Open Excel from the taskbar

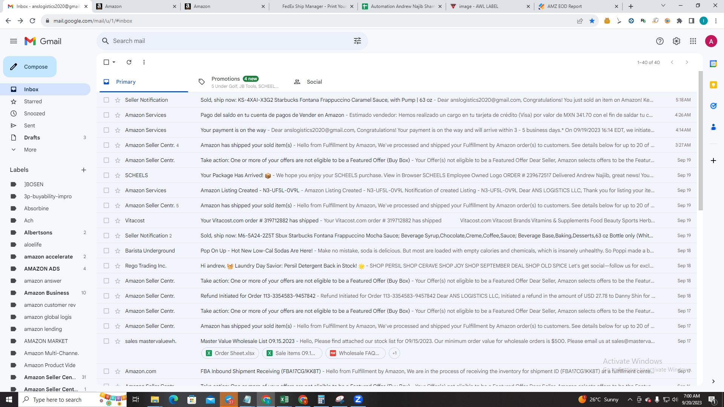(284, 399)
